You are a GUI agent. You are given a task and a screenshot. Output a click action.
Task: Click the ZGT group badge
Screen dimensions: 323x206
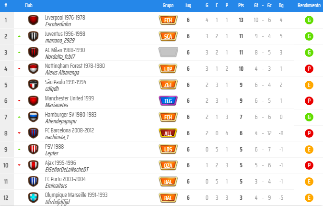coord(168,85)
